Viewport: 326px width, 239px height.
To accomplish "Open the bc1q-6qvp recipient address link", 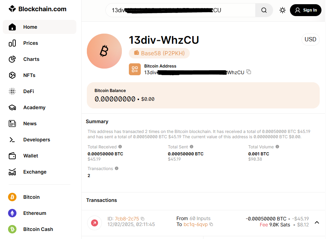I will [x=195, y=224].
